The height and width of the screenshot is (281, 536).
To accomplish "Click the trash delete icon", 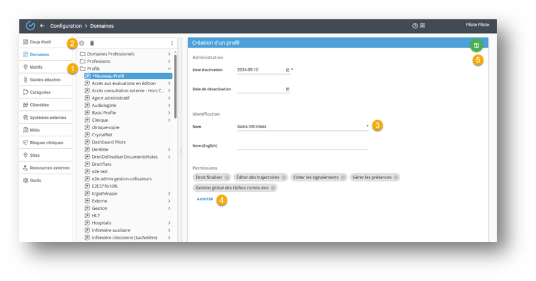I will tap(92, 43).
